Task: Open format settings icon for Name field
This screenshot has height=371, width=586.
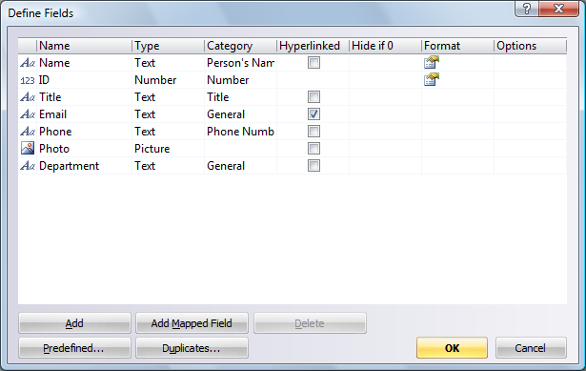Action: (x=432, y=62)
